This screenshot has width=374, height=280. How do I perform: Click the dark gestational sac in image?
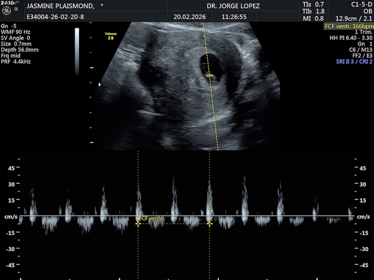click(210, 68)
